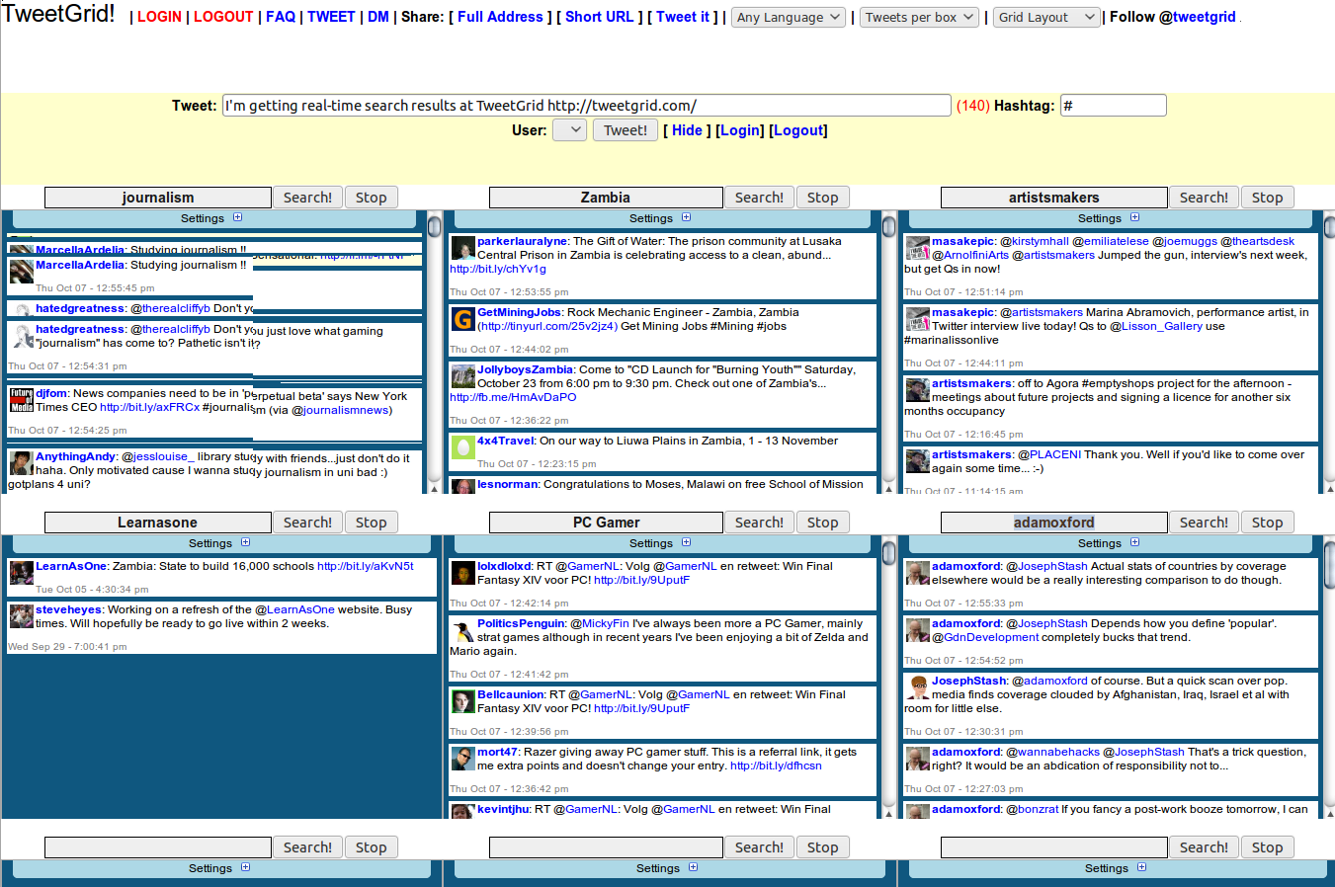Click JollyboysZambia avatar thumbnail
Image resolution: width=1335 pixels, height=887 pixels.
point(462,376)
